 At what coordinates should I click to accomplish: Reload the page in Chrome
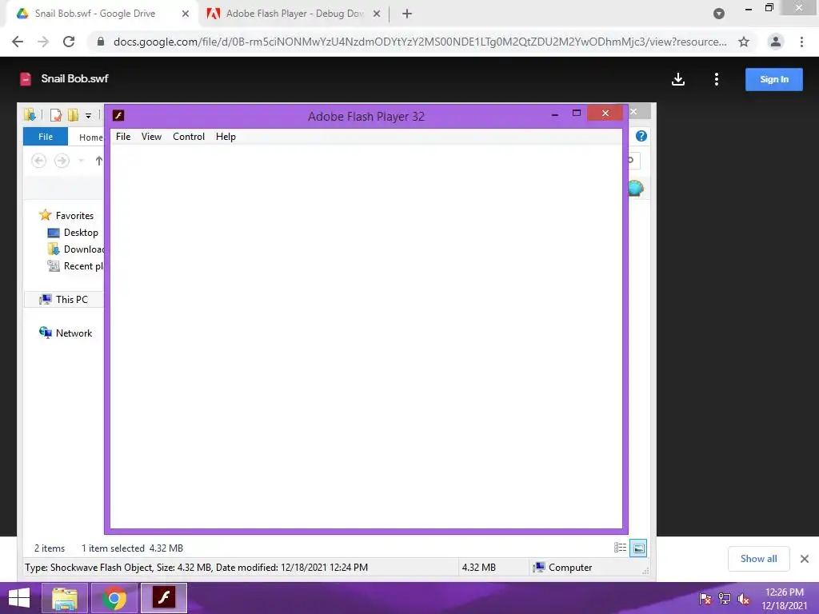pos(69,42)
